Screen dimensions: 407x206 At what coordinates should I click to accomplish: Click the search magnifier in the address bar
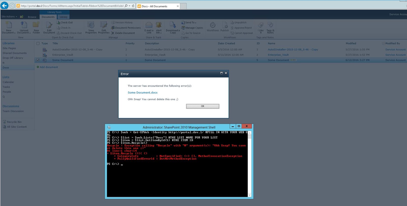[126, 6]
